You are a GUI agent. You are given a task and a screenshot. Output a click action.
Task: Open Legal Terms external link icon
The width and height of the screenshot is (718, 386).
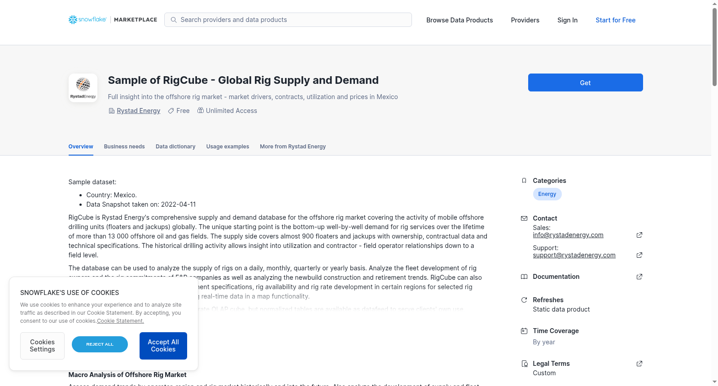click(x=639, y=364)
